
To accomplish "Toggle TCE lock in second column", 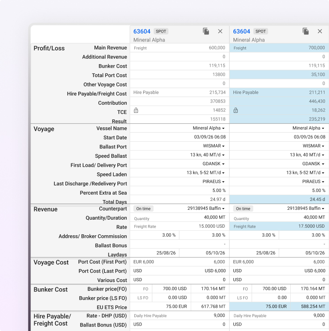I will (x=236, y=110).
